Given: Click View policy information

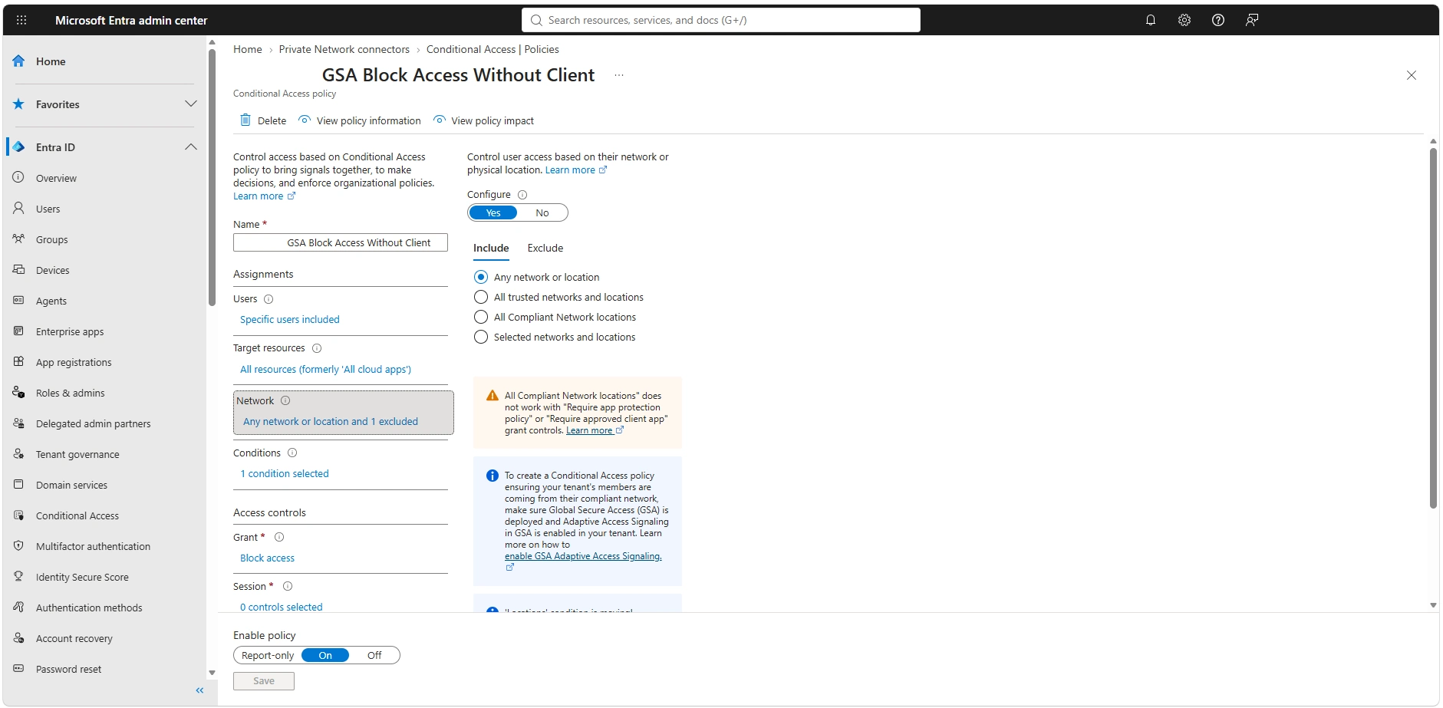Looking at the screenshot, I should pos(360,120).
